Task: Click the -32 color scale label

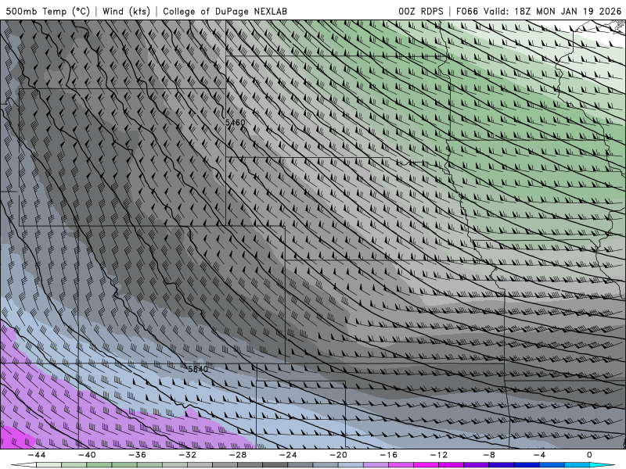Action: pyautogui.click(x=187, y=455)
